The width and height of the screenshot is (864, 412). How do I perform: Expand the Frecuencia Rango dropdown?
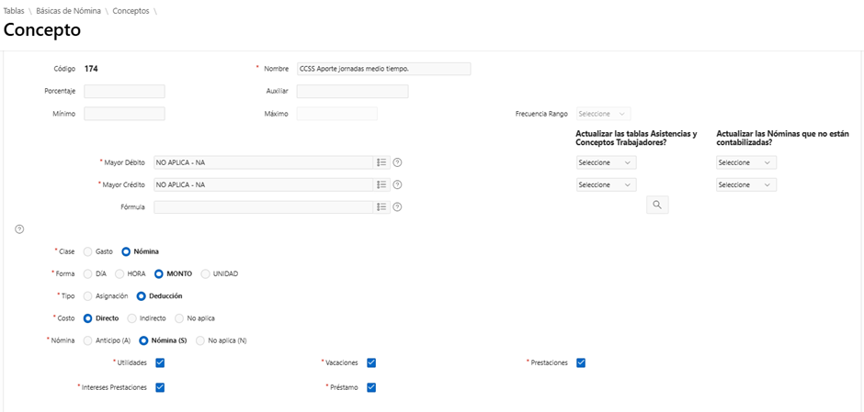[x=603, y=114]
